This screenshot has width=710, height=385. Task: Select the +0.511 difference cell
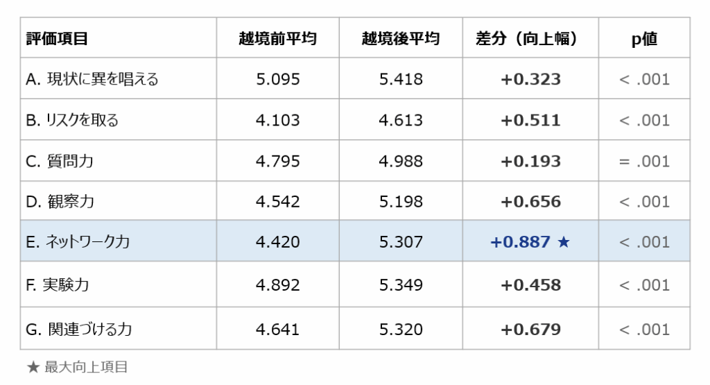tap(530, 120)
